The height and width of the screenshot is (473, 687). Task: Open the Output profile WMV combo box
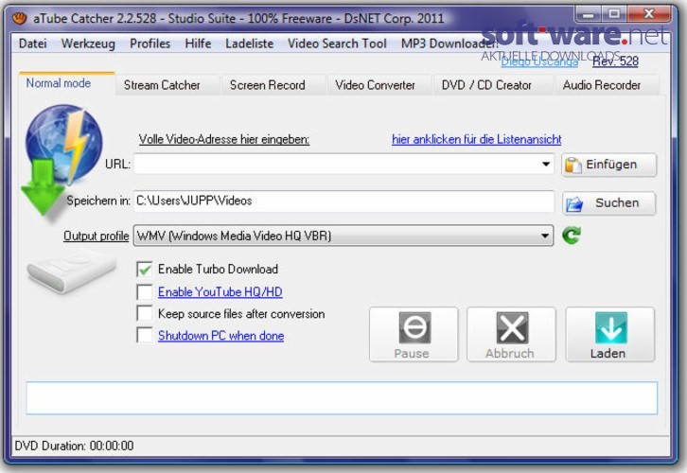pyautogui.click(x=343, y=236)
